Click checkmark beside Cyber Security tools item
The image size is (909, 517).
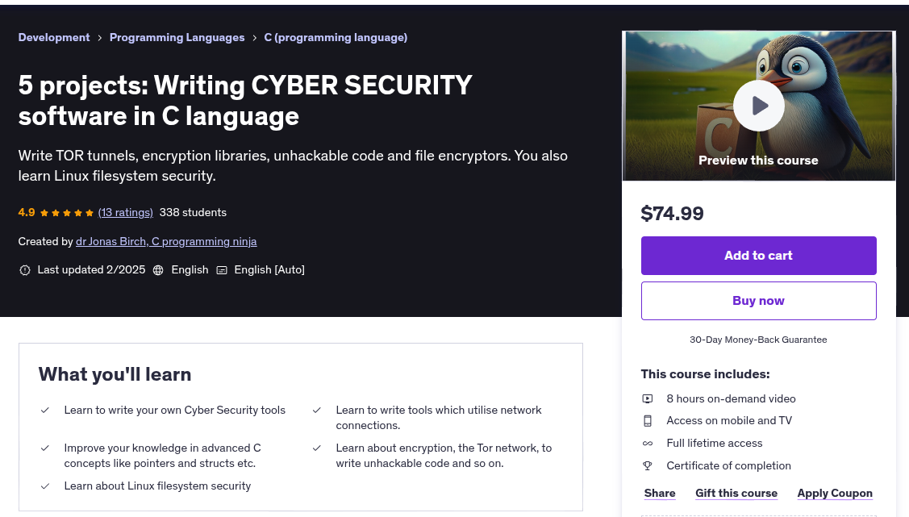(x=45, y=411)
